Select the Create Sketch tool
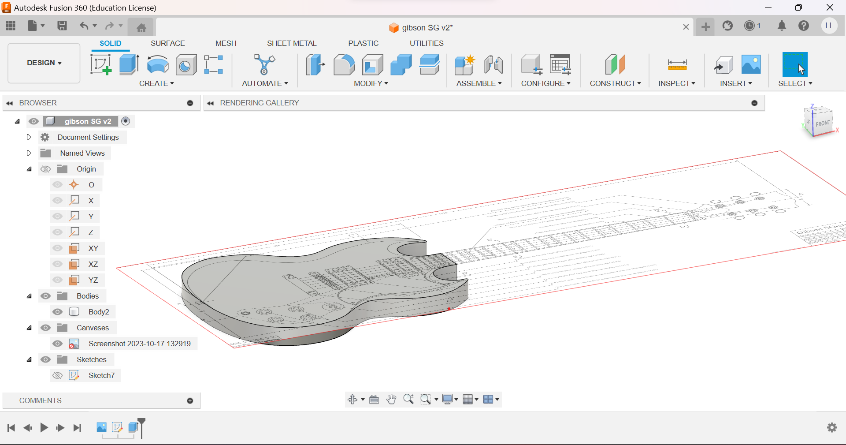Image resolution: width=846 pixels, height=445 pixels. [x=100, y=64]
